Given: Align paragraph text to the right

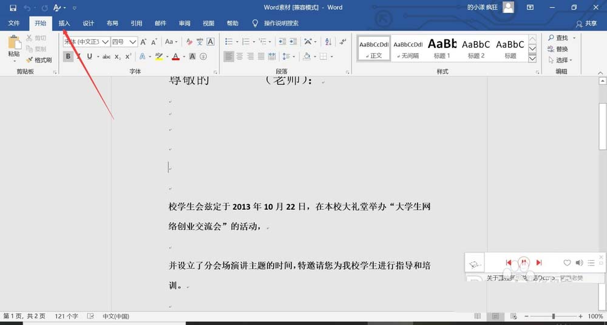Looking at the screenshot, I should pyautogui.click(x=251, y=56).
